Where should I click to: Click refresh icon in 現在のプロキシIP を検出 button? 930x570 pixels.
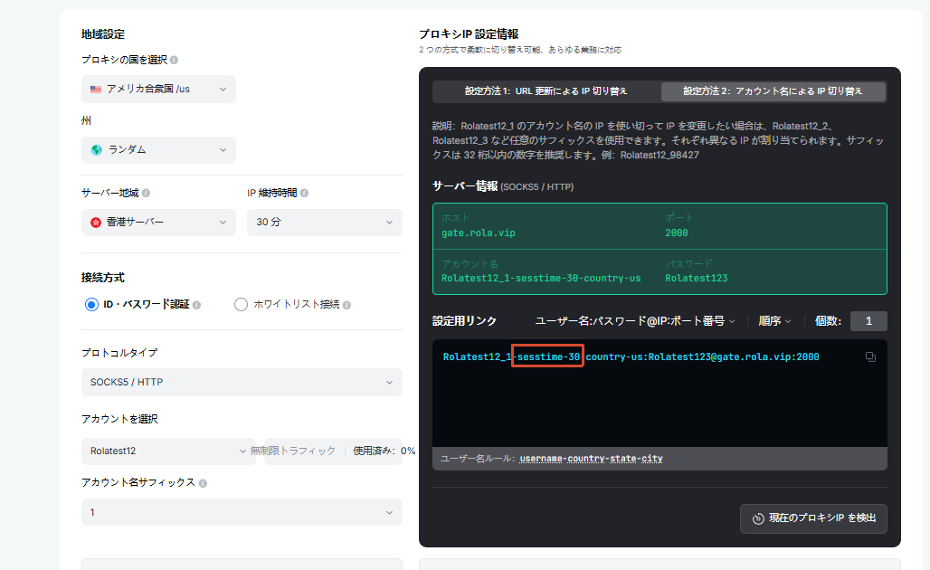pos(758,518)
